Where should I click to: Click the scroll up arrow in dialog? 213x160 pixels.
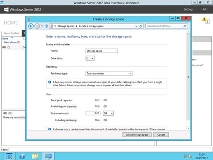coord(188,32)
